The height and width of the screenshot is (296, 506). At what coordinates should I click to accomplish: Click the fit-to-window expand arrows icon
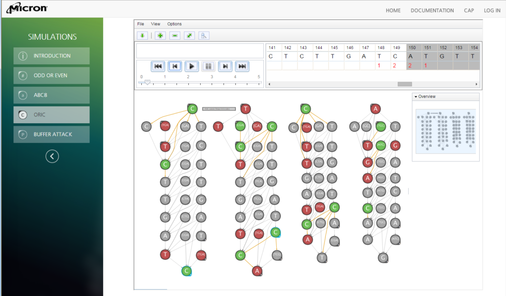click(x=189, y=36)
